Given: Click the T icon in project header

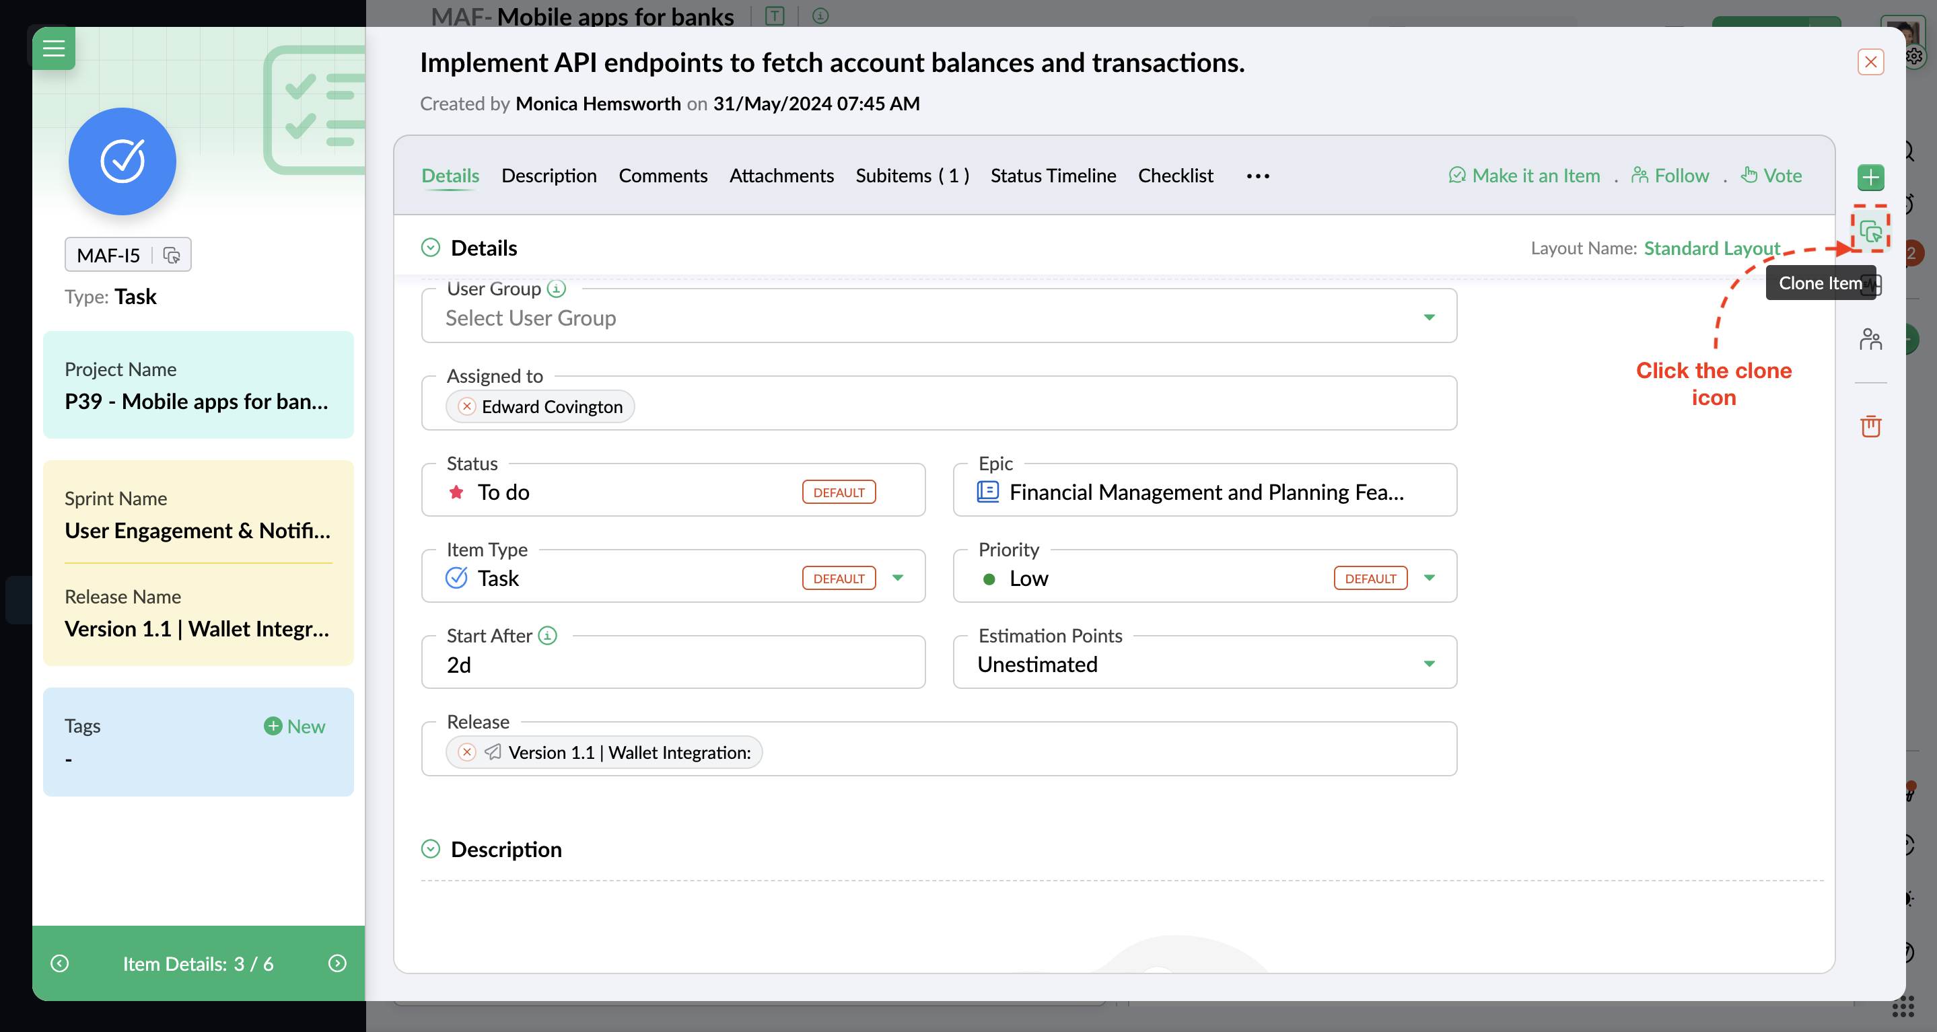Looking at the screenshot, I should pos(775,15).
